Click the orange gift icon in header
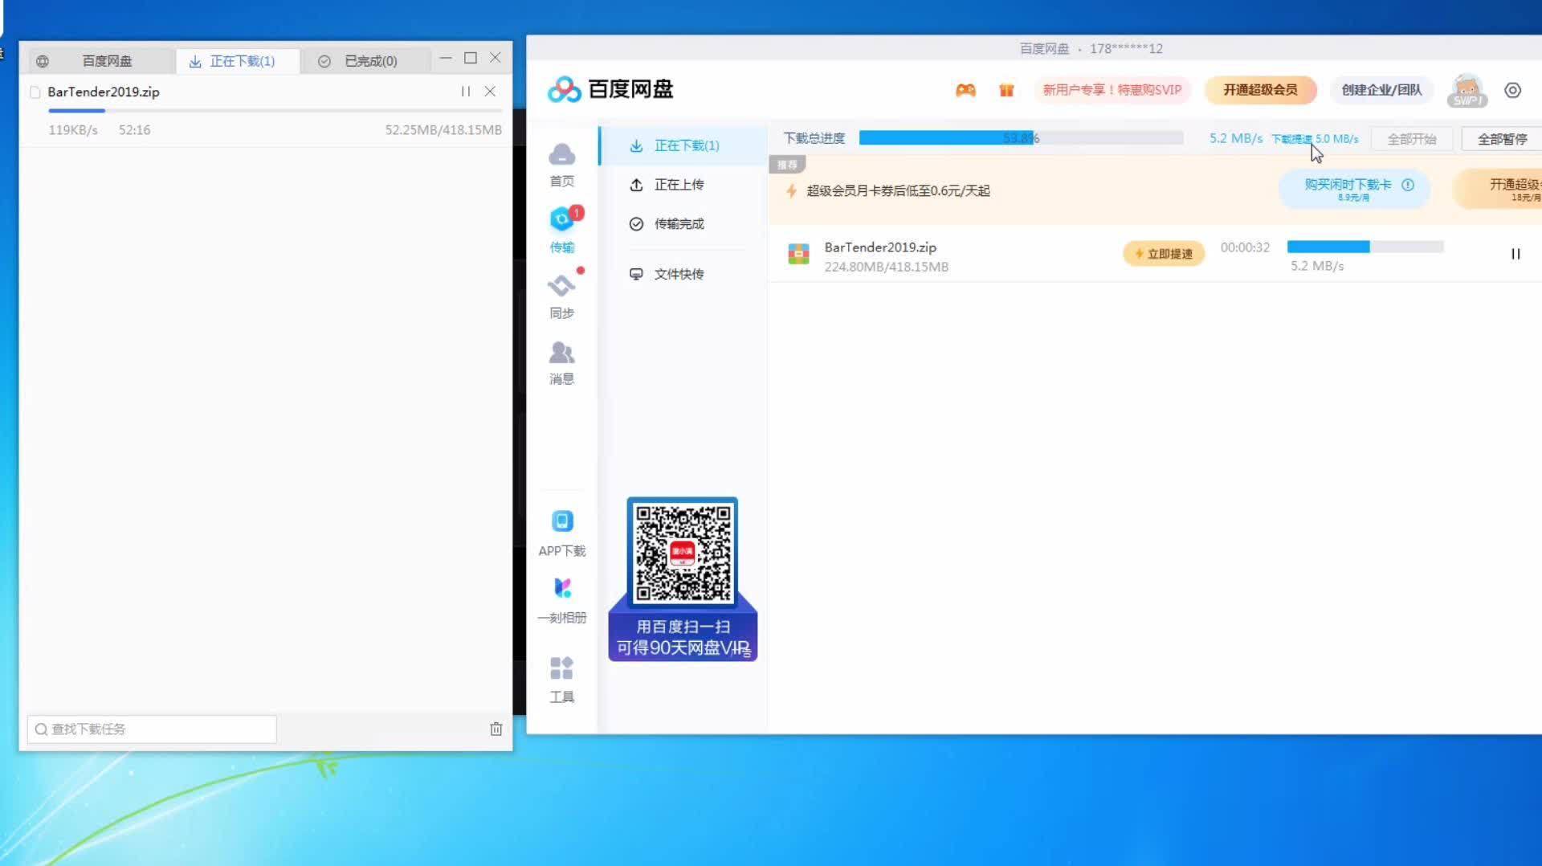 coord(1006,90)
